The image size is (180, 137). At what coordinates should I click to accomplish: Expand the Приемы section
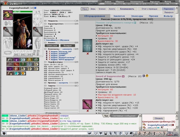click(x=45, y=83)
